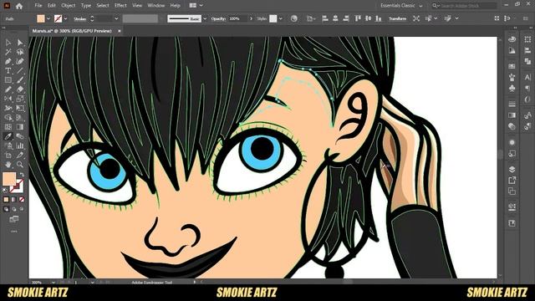Image resolution: width=535 pixels, height=301 pixels.
Task: Open the Help menu
Action: [x=175, y=6]
